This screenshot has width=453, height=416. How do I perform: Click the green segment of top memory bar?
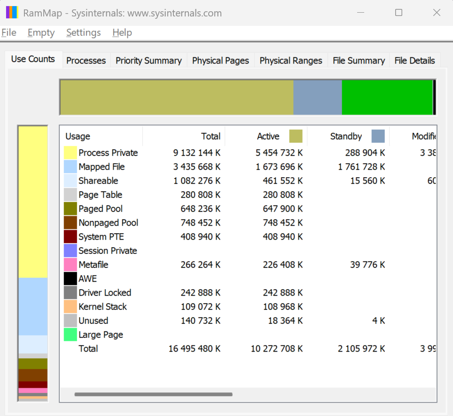pyautogui.click(x=387, y=97)
